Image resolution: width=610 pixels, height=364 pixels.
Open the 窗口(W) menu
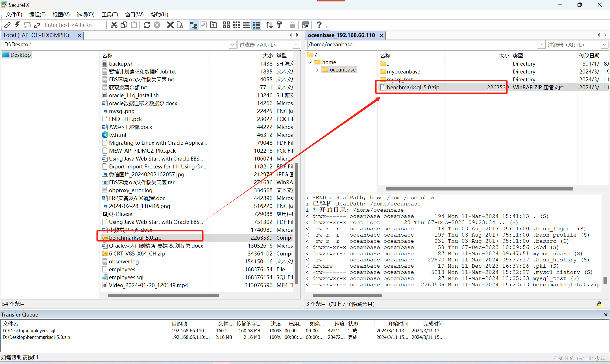(134, 15)
